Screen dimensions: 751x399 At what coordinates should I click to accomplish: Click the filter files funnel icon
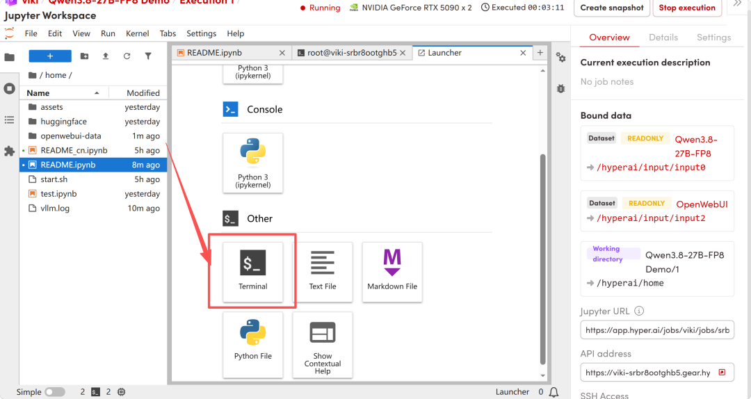(x=148, y=56)
